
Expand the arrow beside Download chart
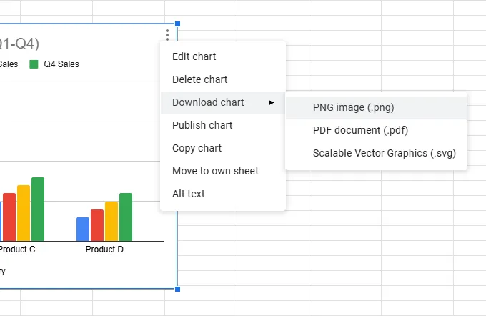tap(272, 102)
